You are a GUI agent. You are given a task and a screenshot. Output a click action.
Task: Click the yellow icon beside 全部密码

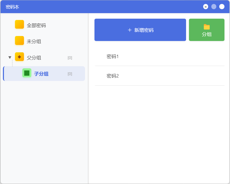pyautogui.click(x=19, y=24)
